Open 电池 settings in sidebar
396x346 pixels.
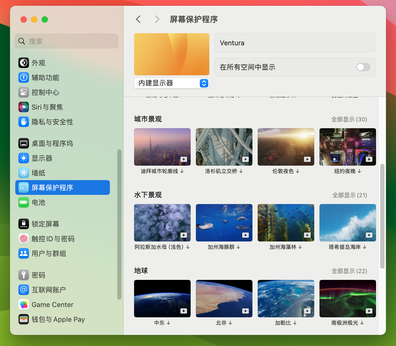tap(38, 202)
